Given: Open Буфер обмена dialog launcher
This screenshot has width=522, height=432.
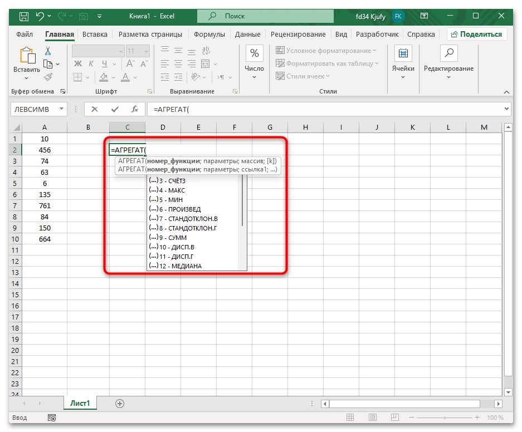Looking at the screenshot, I should (x=63, y=91).
